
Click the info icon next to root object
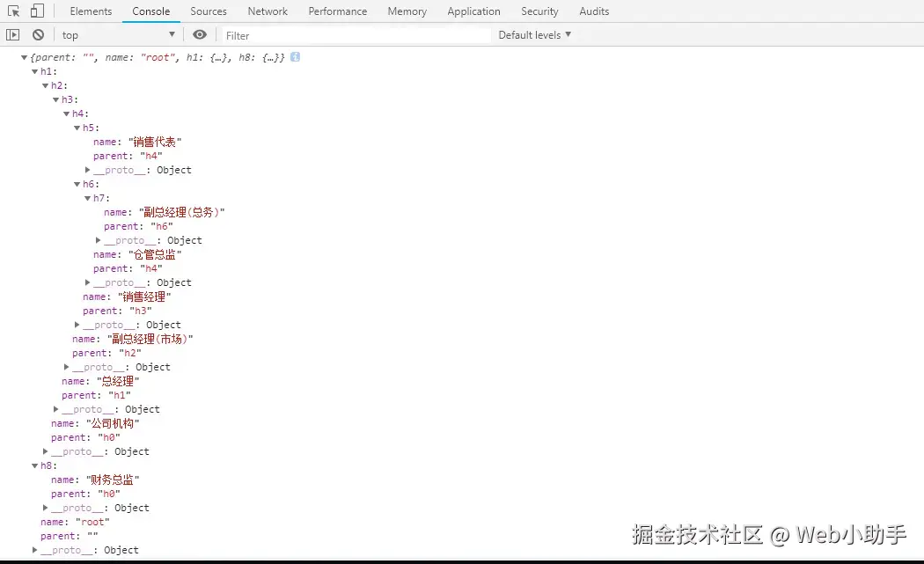pos(295,56)
